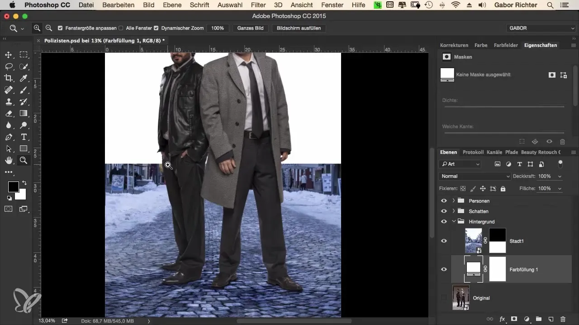Enable the Alle Fenster checkbox
579x325 pixels.
121,28
